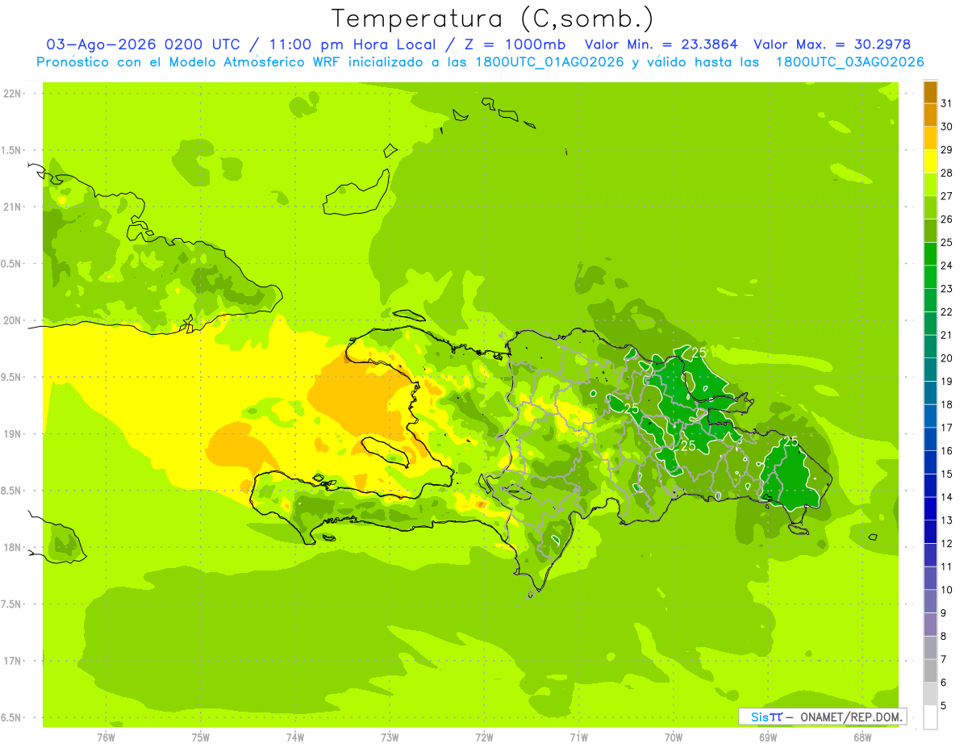Click the legend scale value 28
Screen dimensions: 968x748
[947, 173]
